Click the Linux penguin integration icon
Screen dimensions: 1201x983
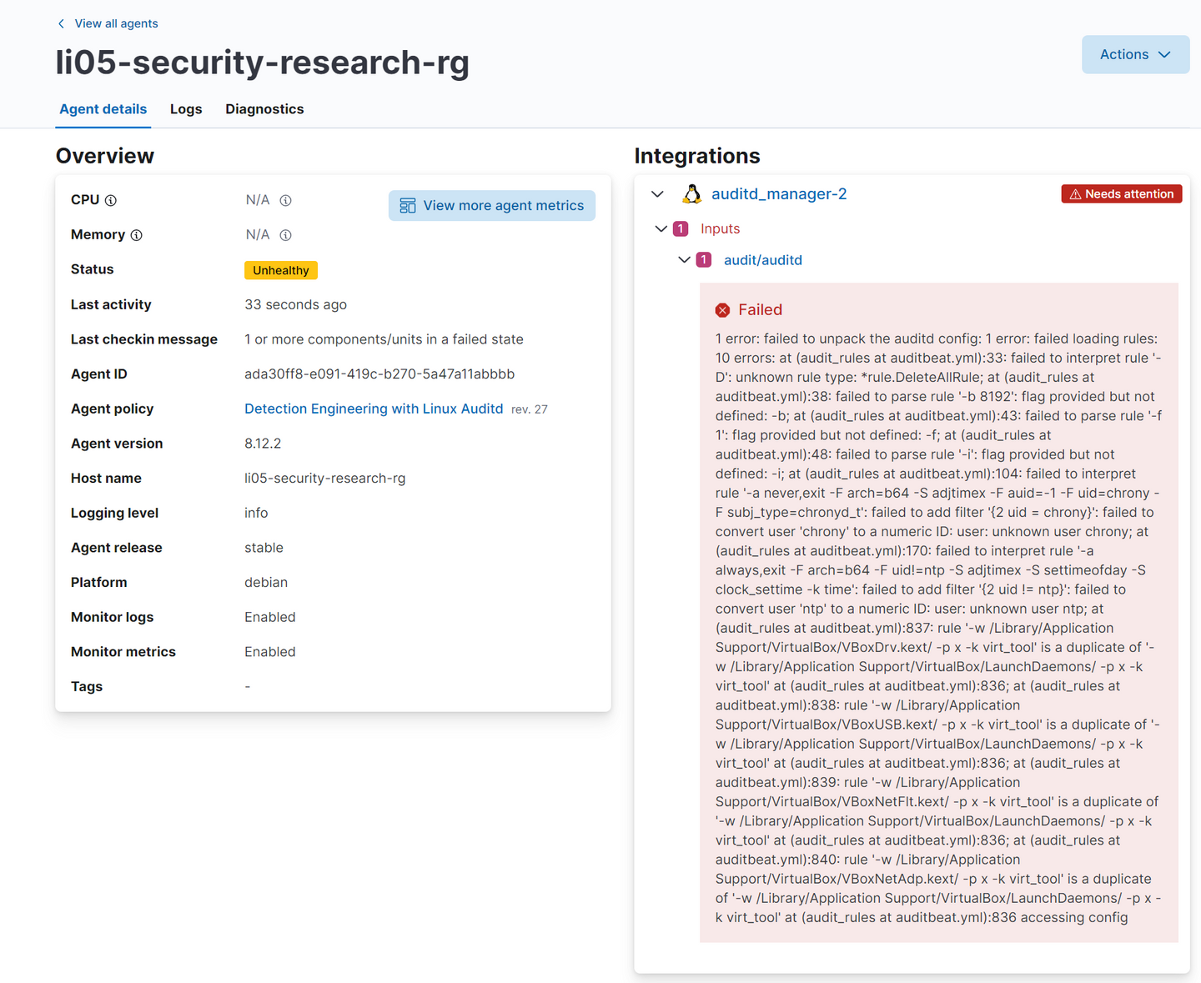[691, 194]
